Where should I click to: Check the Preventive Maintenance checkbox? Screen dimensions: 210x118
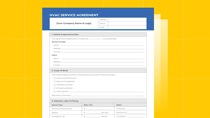pos(55,78)
